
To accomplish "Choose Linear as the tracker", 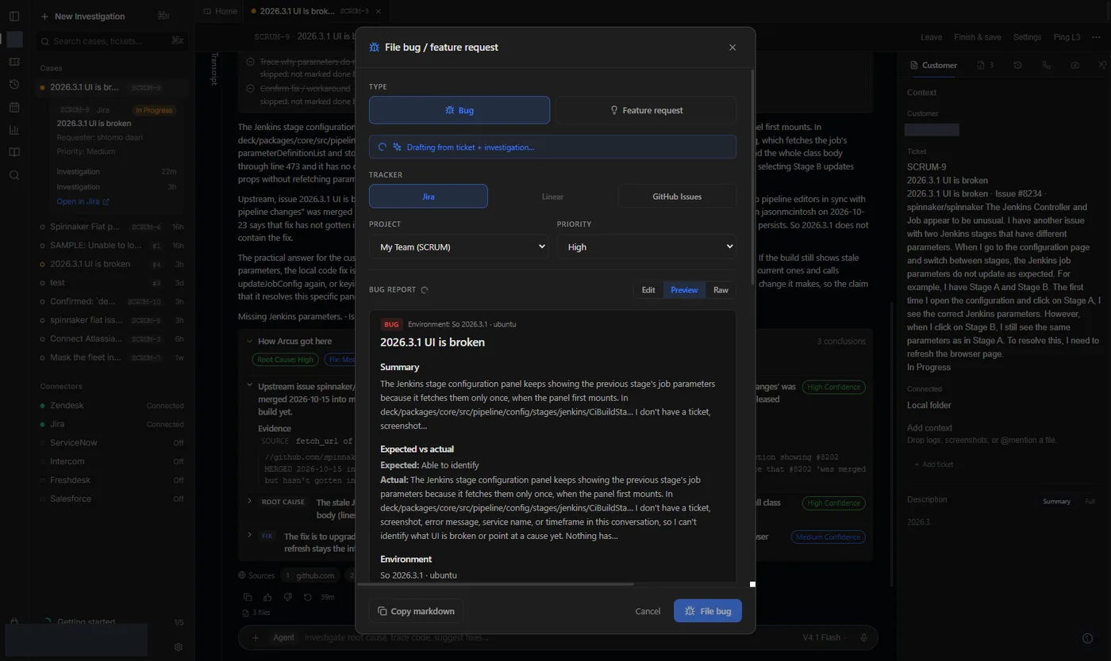I will [x=553, y=197].
